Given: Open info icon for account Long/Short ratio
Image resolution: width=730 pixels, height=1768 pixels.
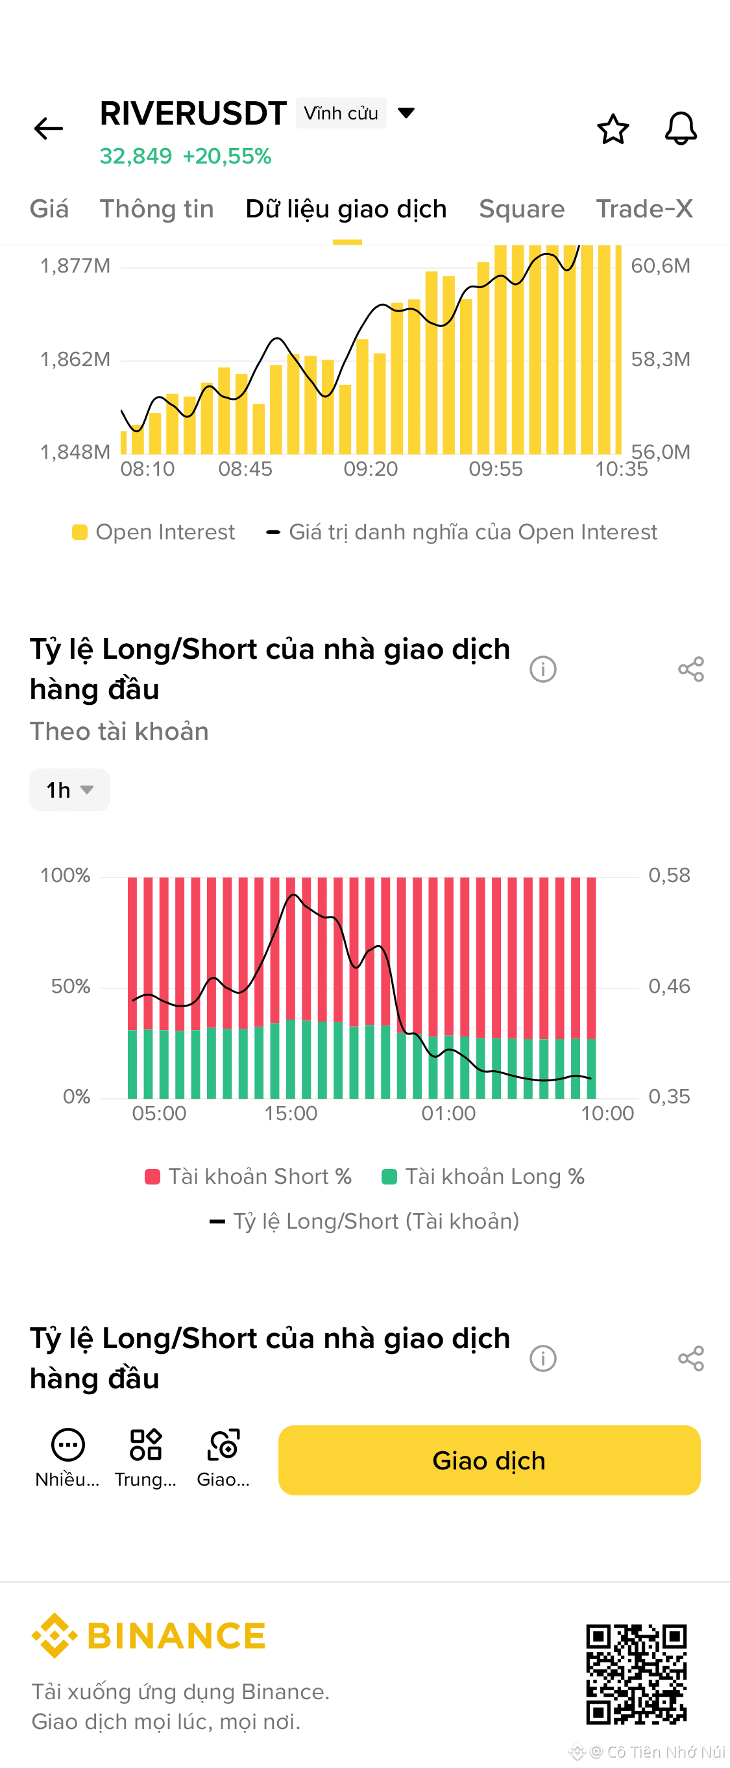Looking at the screenshot, I should (x=542, y=669).
